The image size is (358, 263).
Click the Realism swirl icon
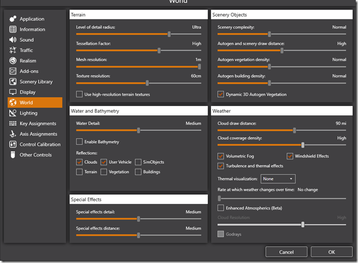tap(13, 61)
